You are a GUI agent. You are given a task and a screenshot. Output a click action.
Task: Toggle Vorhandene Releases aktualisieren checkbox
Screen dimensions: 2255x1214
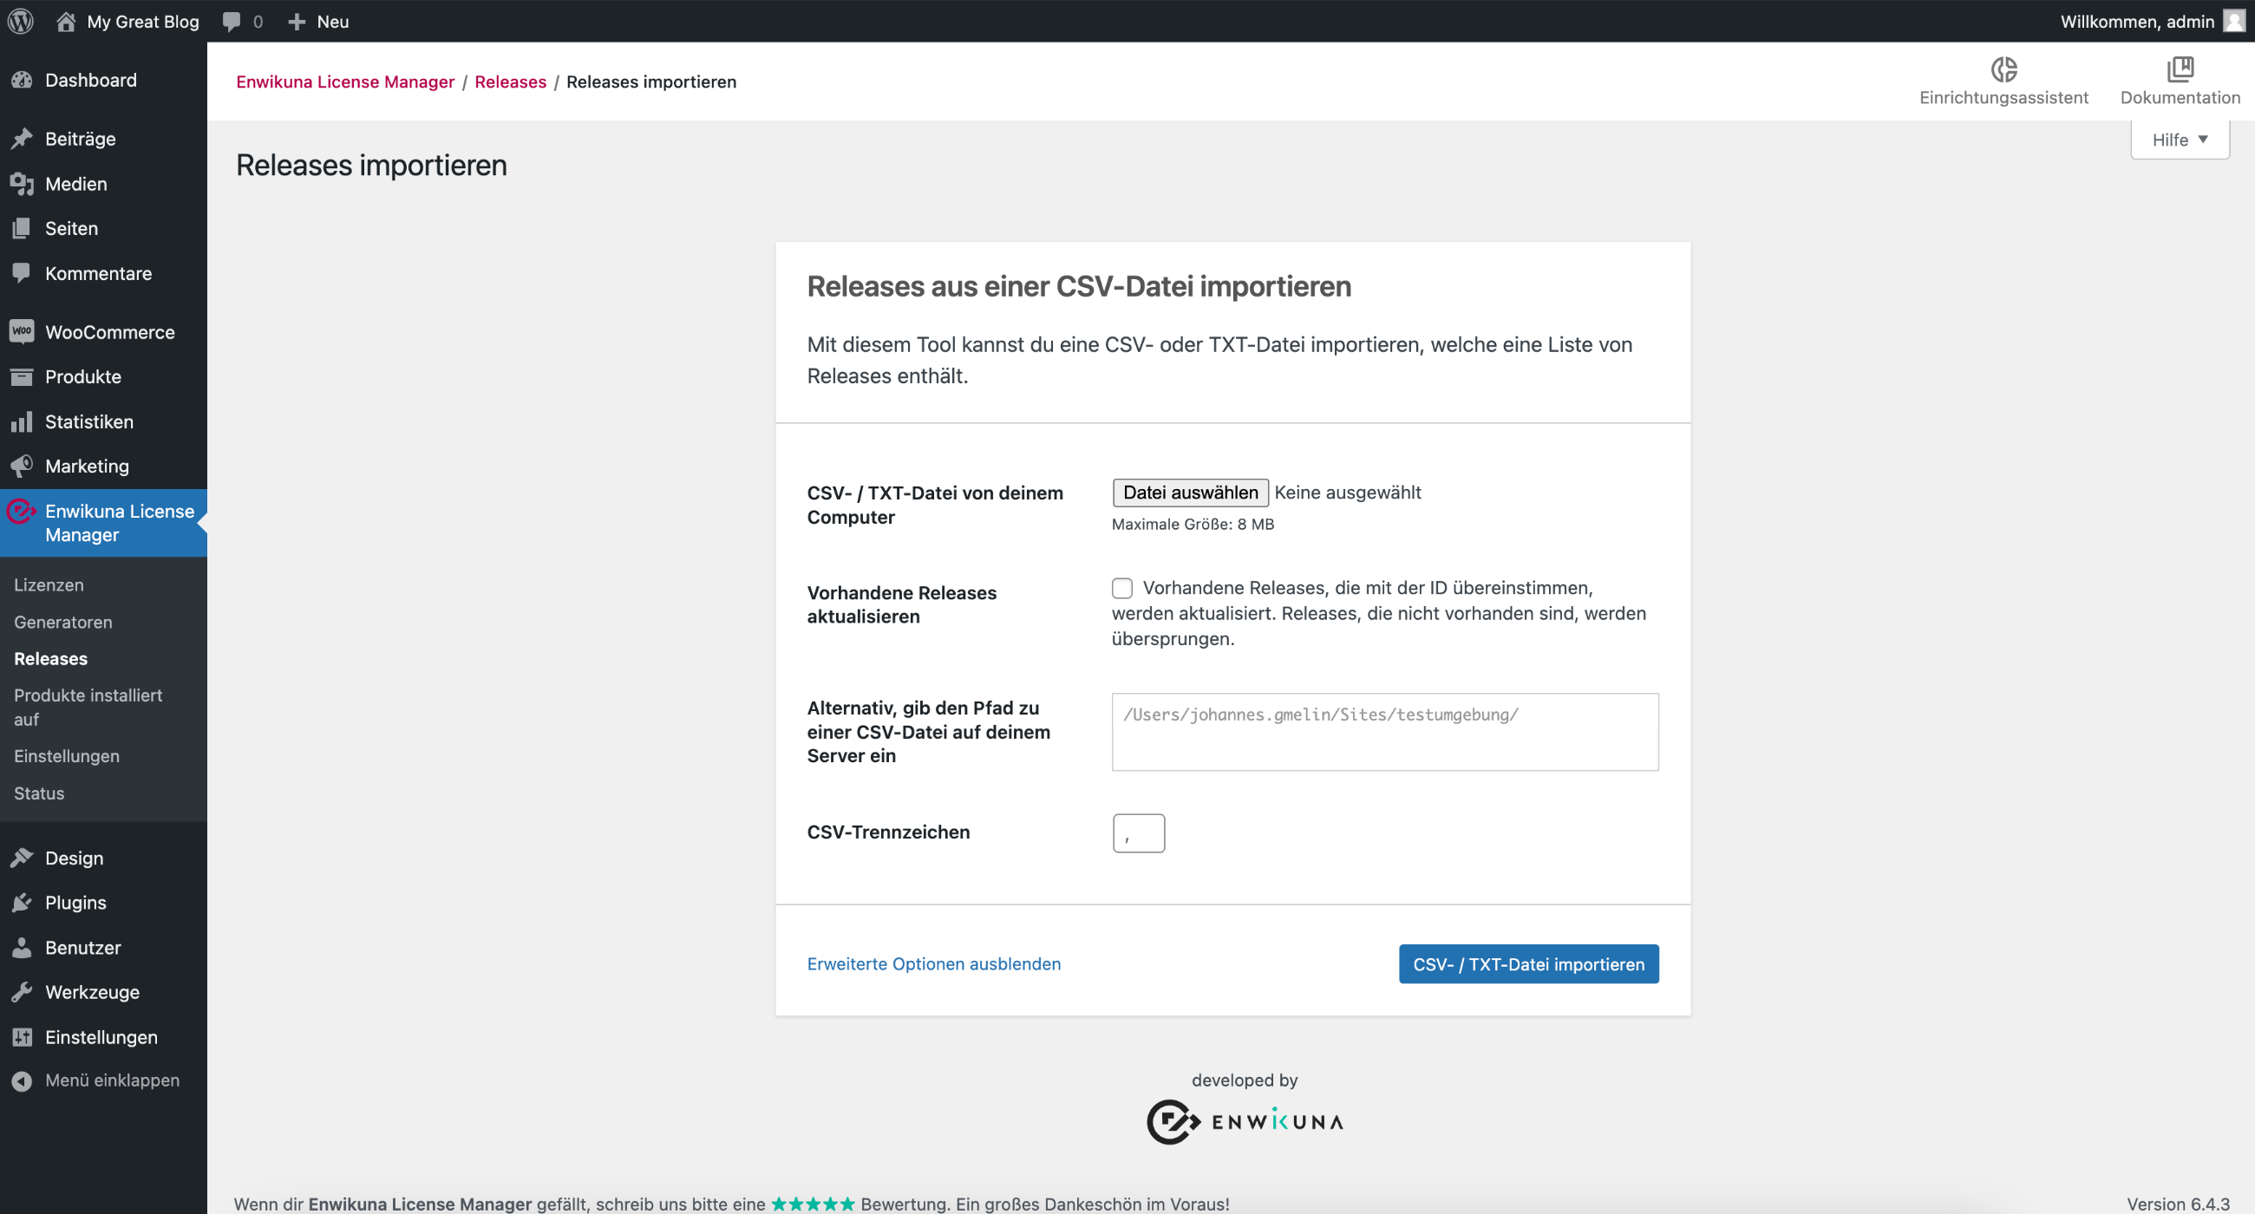pos(1121,586)
